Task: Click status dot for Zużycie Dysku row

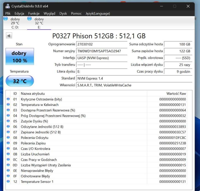Action: (8, 121)
